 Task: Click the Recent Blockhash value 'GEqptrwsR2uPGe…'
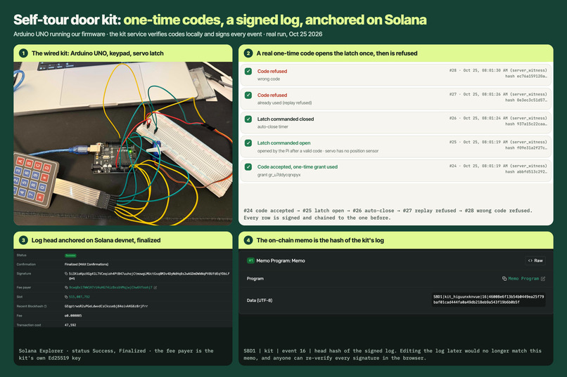106,306
